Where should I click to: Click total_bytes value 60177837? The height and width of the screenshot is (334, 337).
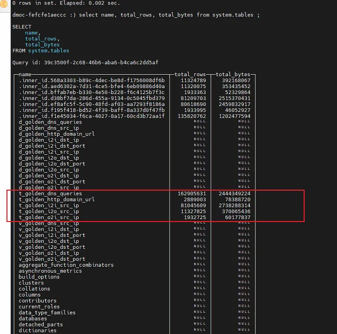point(238,218)
